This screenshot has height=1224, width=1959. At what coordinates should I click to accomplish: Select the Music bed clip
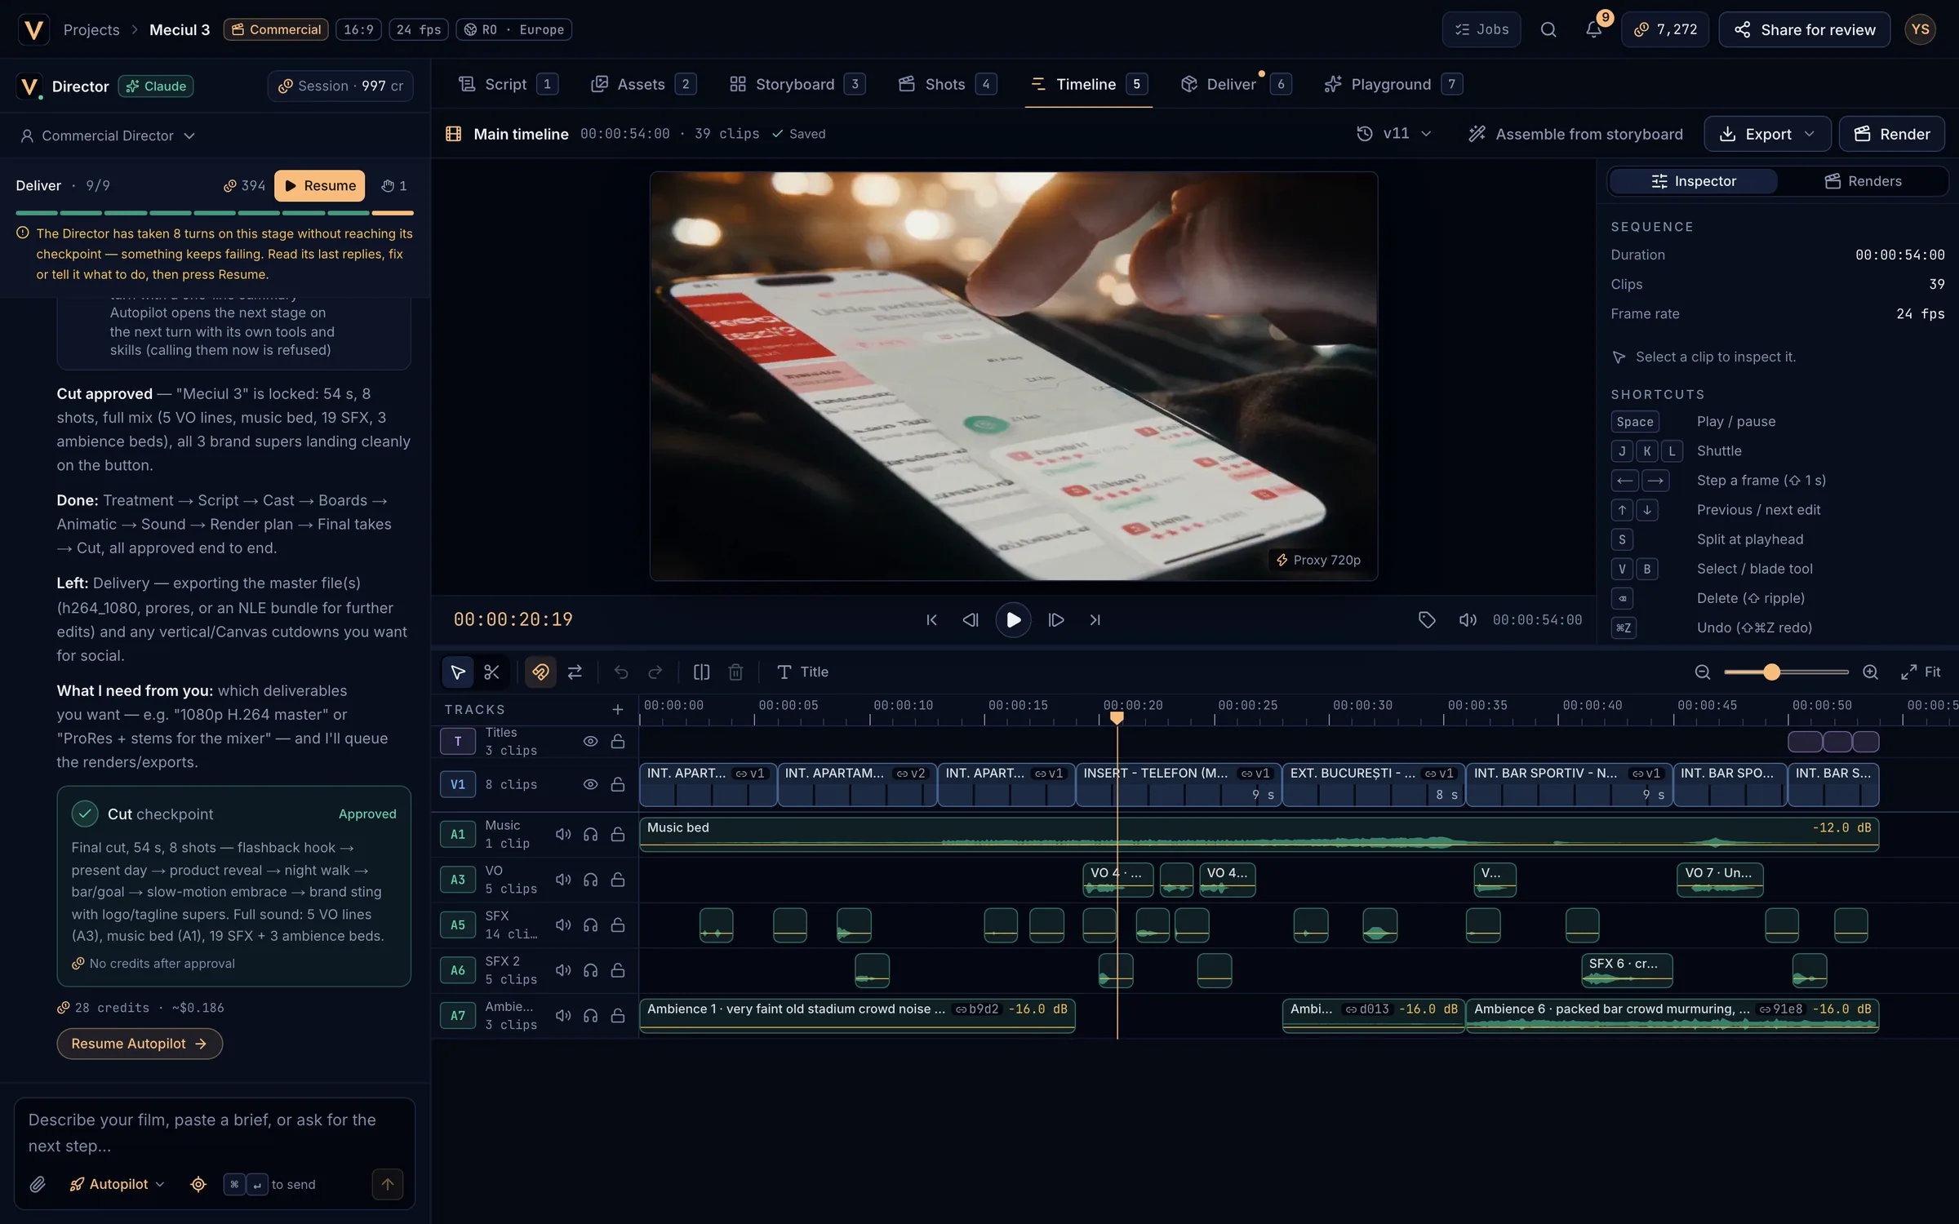tap(1259, 835)
